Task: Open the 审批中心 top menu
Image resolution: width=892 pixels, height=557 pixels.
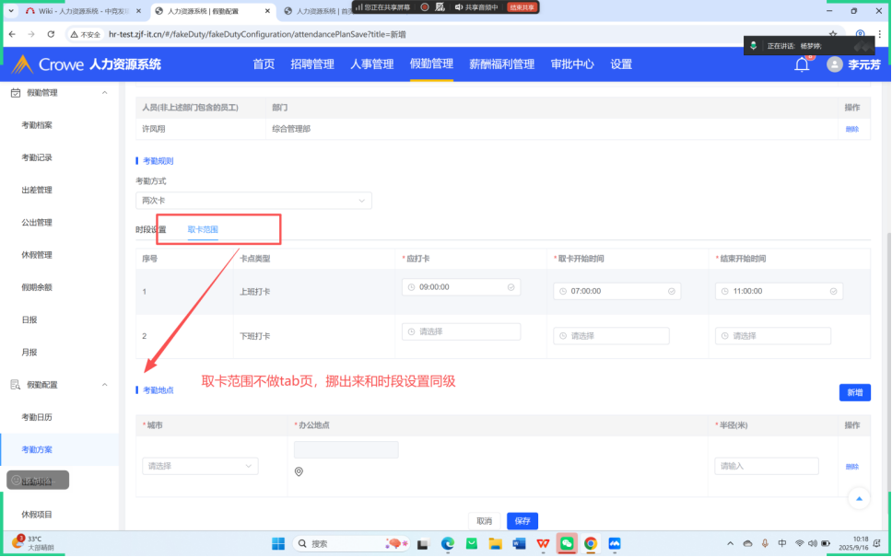Action: pyautogui.click(x=572, y=64)
